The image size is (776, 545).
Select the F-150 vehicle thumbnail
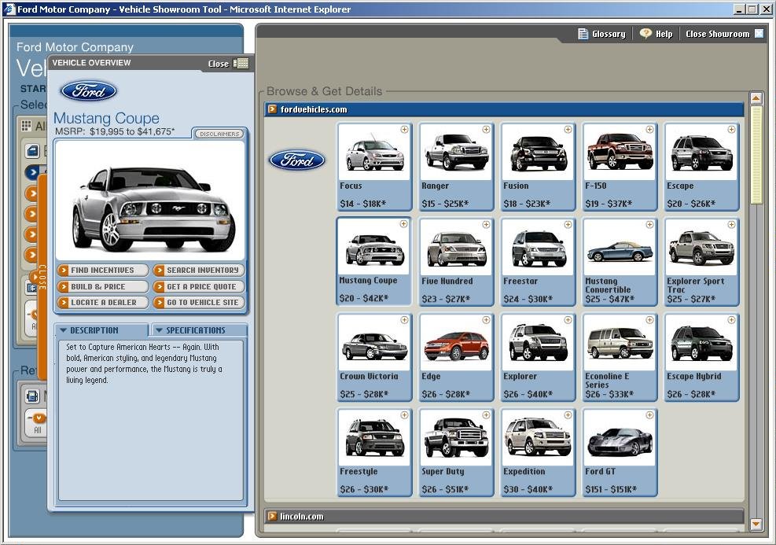point(620,153)
